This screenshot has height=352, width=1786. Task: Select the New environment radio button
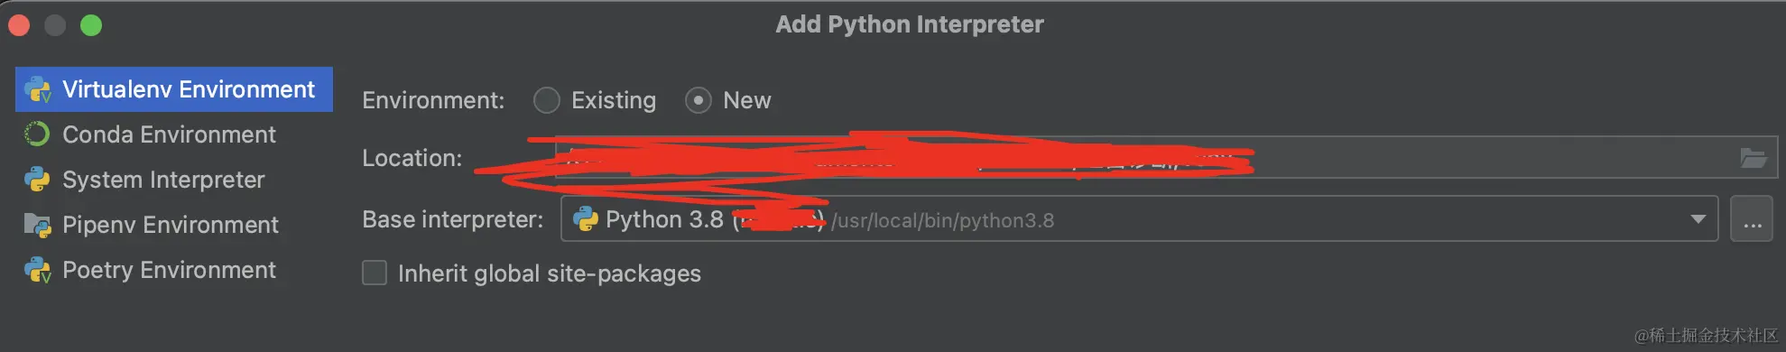click(699, 100)
